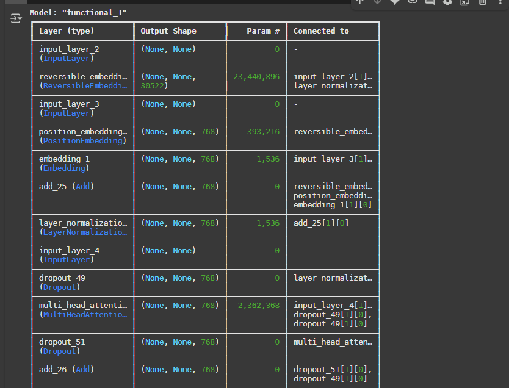Screen dimensions: 509x388
Task: Click multi_head_atten… connection in dropout_51 row
Action: point(333,342)
